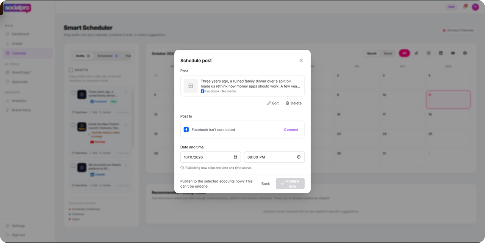Image resolution: width=485 pixels, height=243 pixels.
Task: Click the Connect Channels button
Action: [458, 30]
